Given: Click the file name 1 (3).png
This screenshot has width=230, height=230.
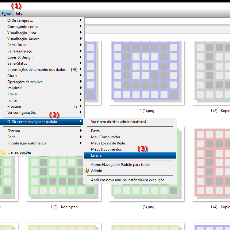Looking at the screenshot, I should (x=147, y=207).
